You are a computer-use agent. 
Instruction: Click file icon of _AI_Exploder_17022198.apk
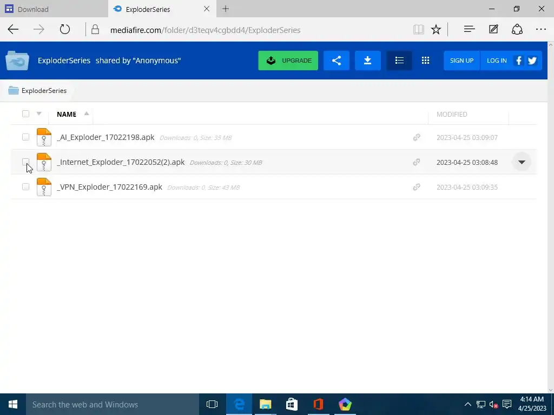[44, 137]
